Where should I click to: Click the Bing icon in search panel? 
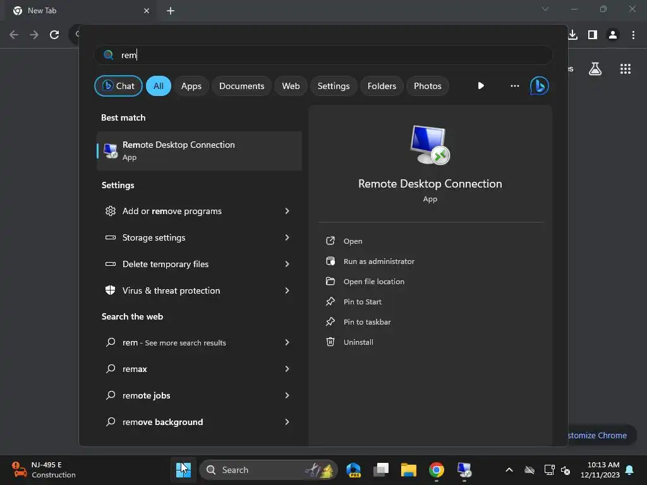540,86
